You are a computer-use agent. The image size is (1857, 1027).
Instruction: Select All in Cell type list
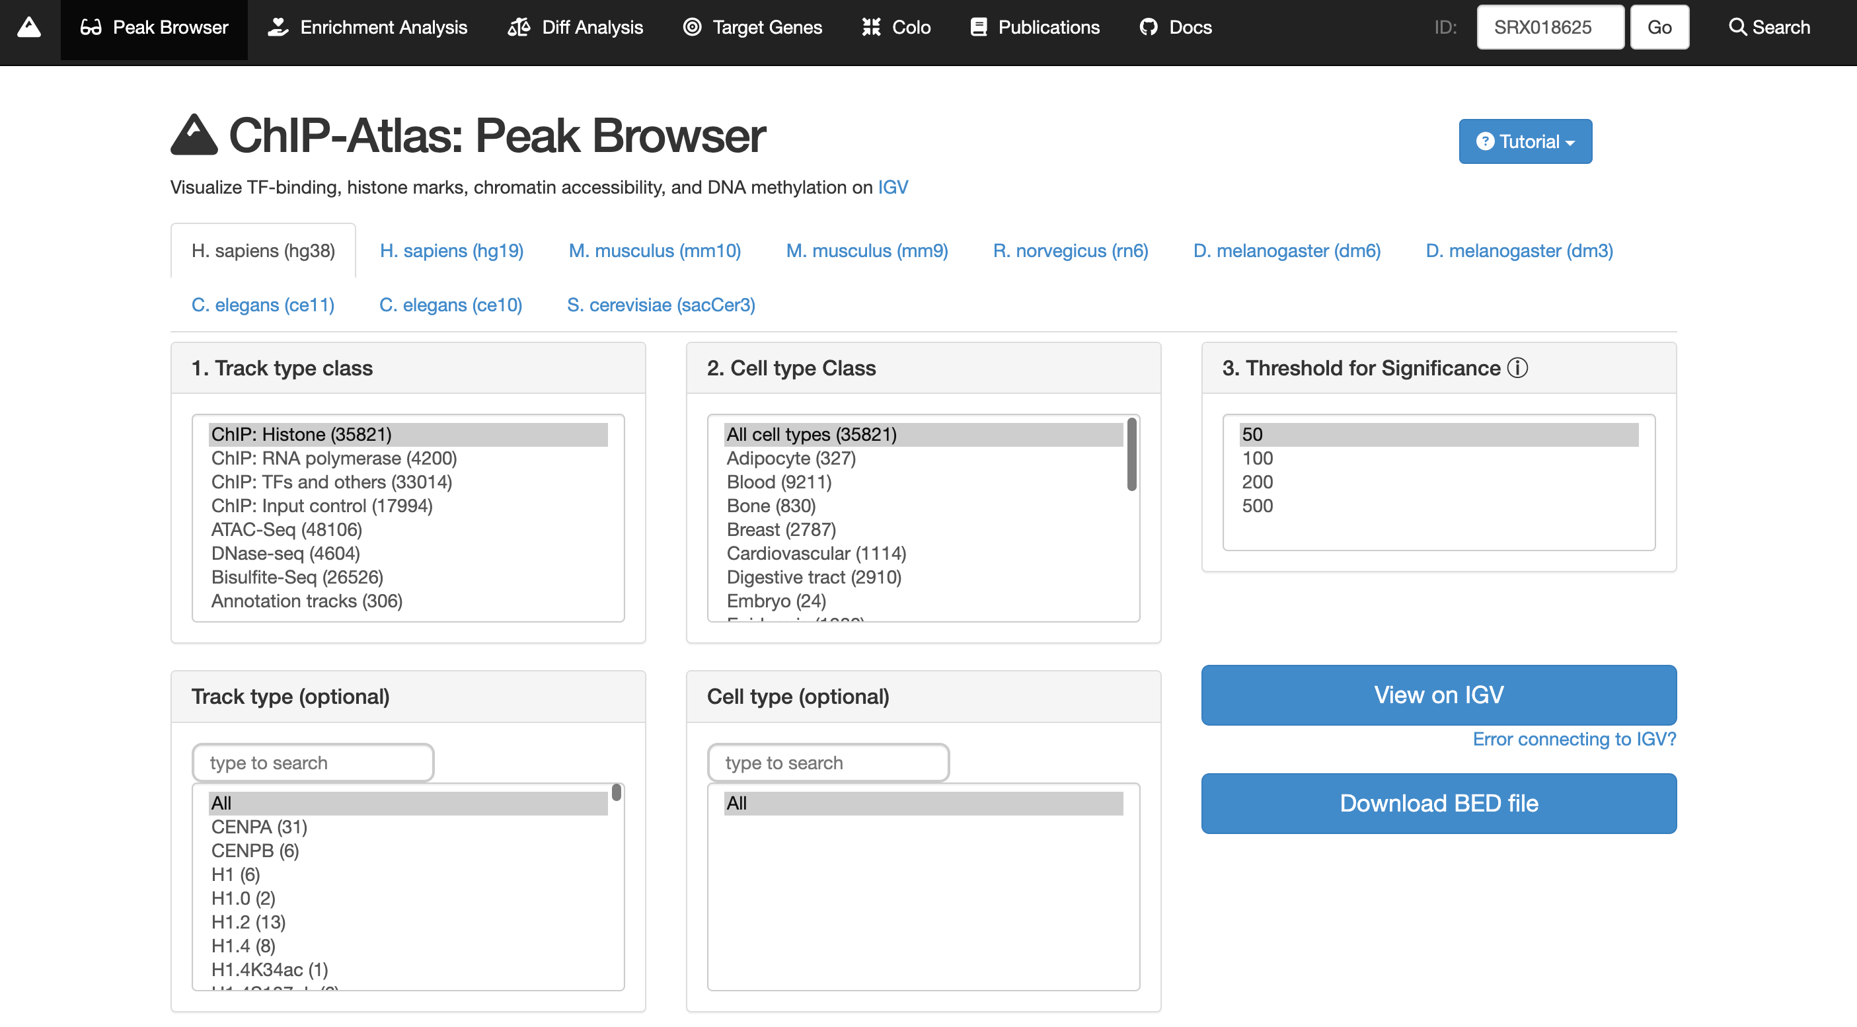pyautogui.click(x=923, y=803)
